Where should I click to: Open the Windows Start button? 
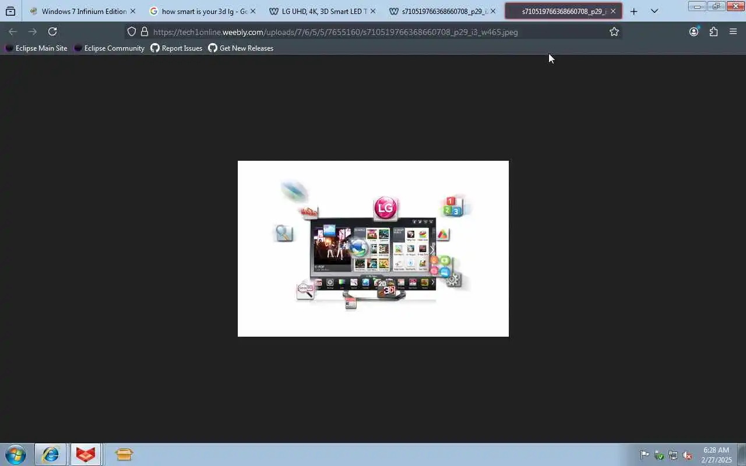[16, 454]
